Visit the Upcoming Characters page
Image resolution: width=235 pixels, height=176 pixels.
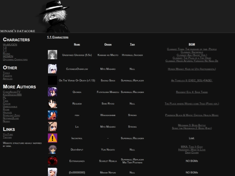[x=15, y=60]
